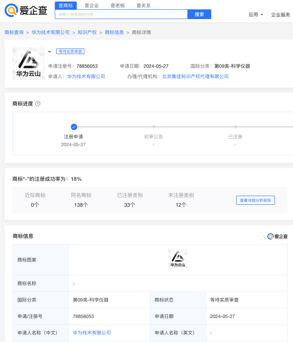
Task: Open the 华为云山 trademark image at top
Action: [28, 64]
